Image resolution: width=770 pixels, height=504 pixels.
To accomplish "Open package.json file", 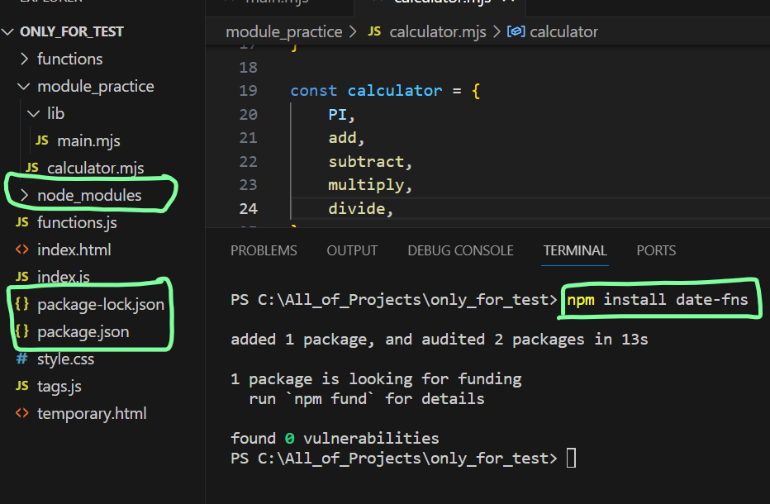I will tap(83, 332).
